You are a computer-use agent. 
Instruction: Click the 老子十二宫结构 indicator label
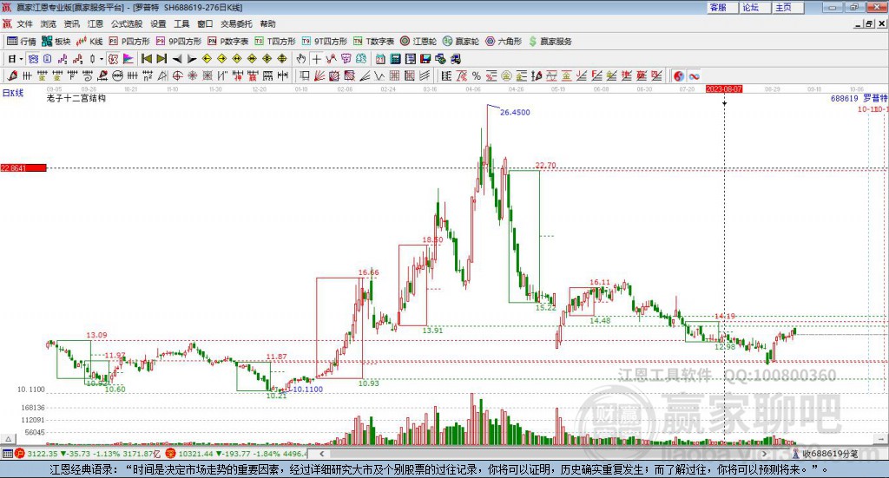click(x=76, y=98)
